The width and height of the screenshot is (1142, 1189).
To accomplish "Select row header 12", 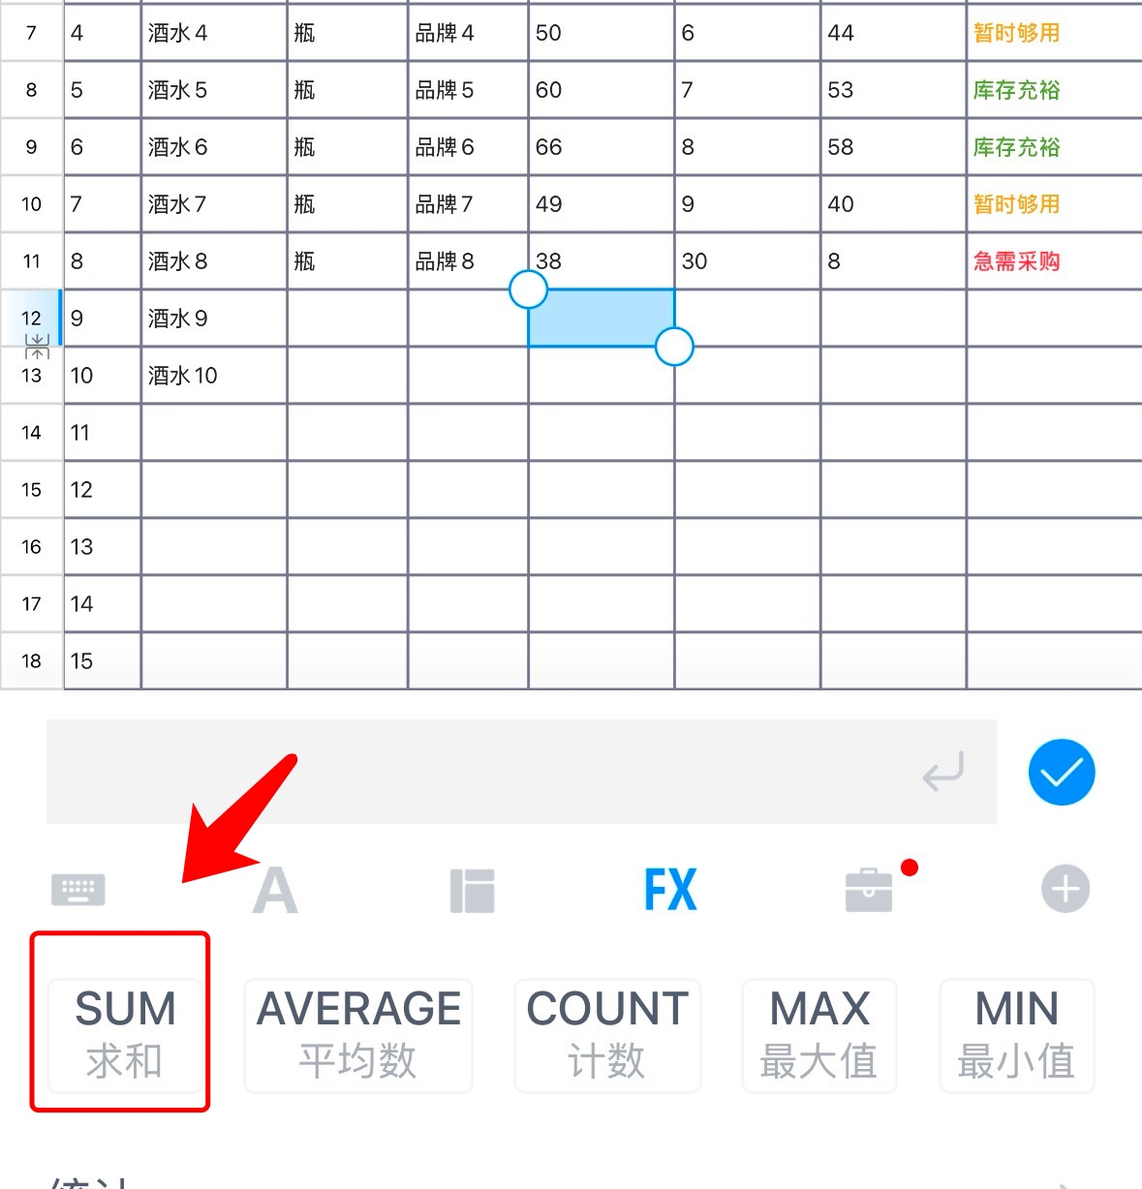I will [31, 318].
